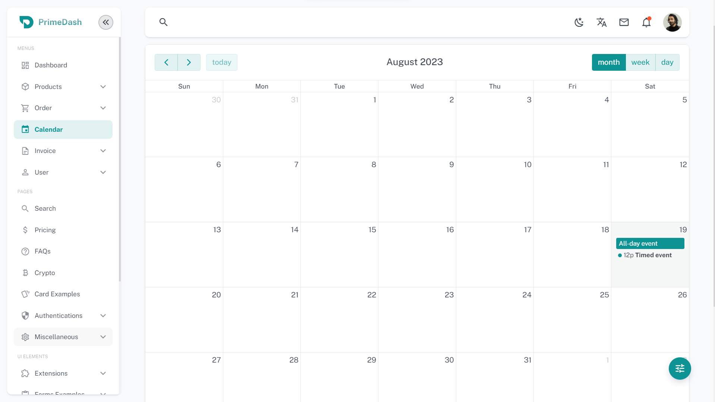The image size is (715, 402).
Task: Expand the Authentications section
Action: tap(63, 316)
